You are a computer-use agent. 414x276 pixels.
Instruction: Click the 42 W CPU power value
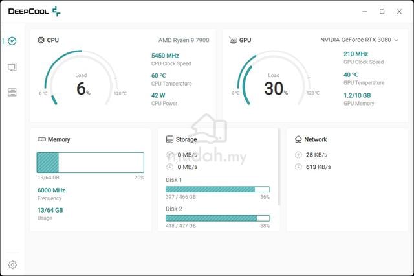click(158, 95)
